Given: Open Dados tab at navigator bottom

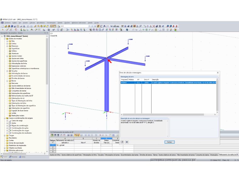Looking at the screenshot, I should pyautogui.click(x=4, y=157).
